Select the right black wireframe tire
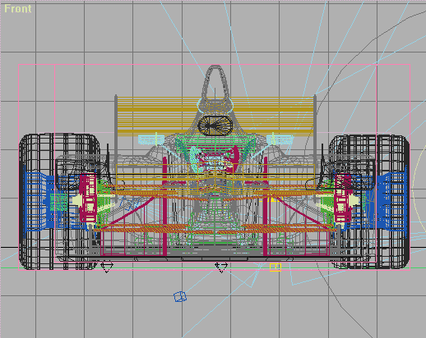The width and height of the screenshot is (426, 338). [370, 202]
